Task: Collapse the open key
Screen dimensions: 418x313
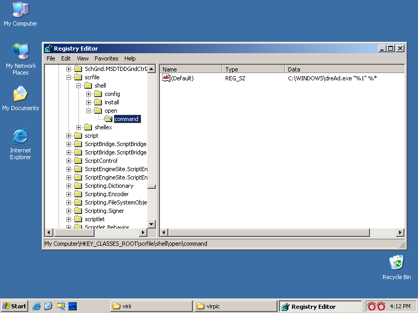Action: (x=88, y=111)
